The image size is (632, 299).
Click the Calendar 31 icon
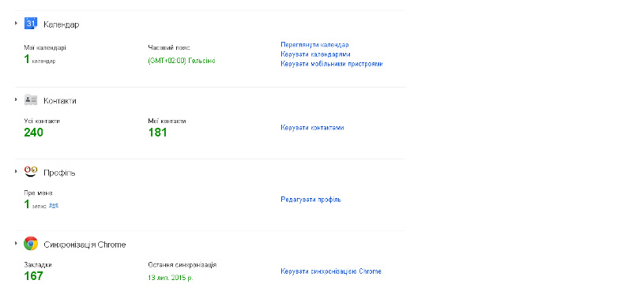[x=31, y=24]
